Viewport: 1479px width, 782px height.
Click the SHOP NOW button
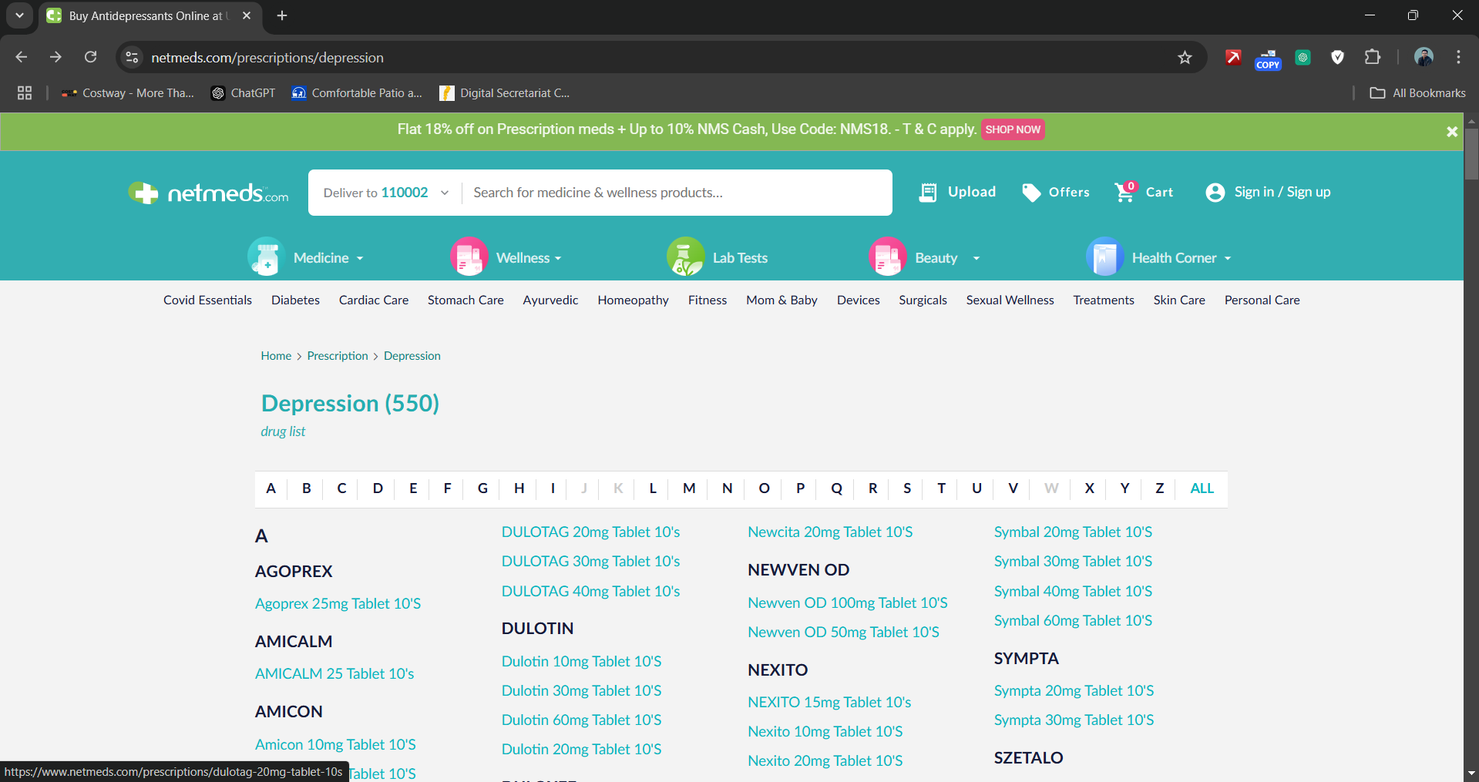point(1013,129)
